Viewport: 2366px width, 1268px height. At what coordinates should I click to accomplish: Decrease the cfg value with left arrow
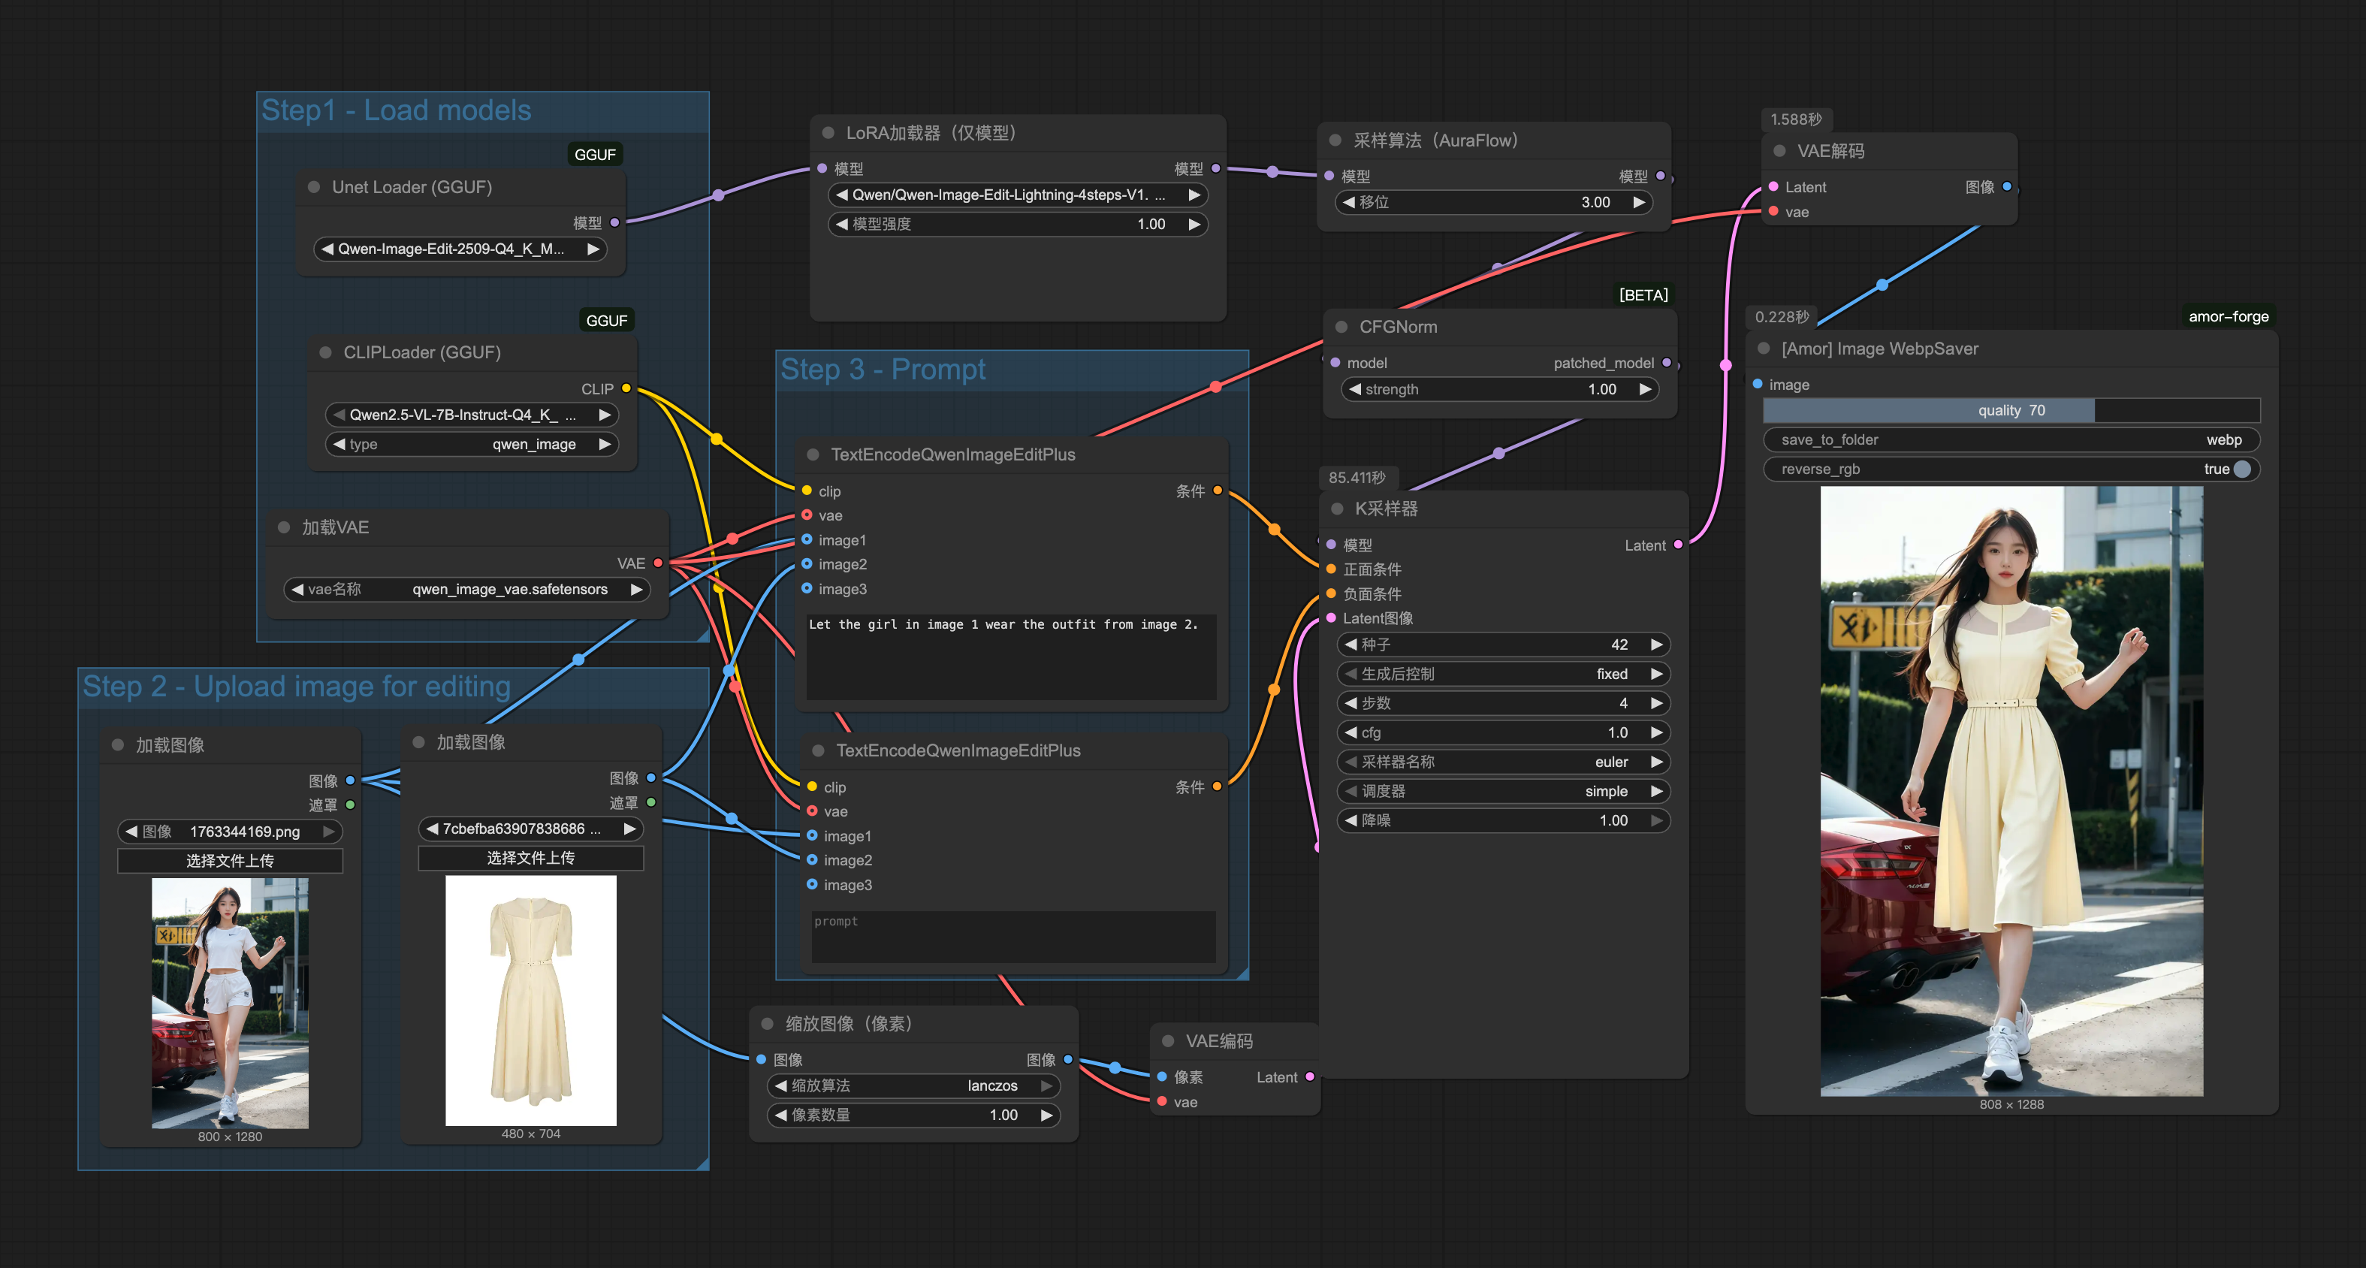tap(1350, 732)
